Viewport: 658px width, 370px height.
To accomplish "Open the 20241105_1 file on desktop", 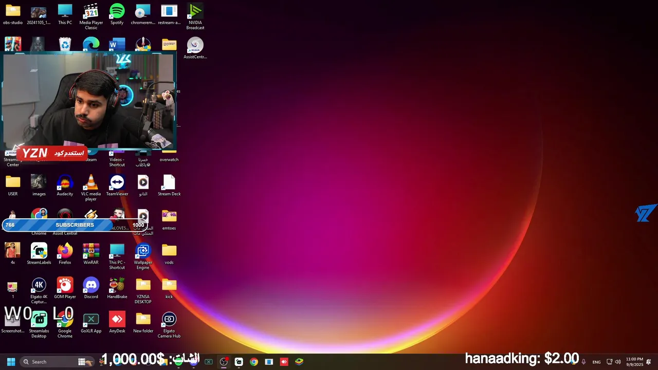I will pos(39,14).
